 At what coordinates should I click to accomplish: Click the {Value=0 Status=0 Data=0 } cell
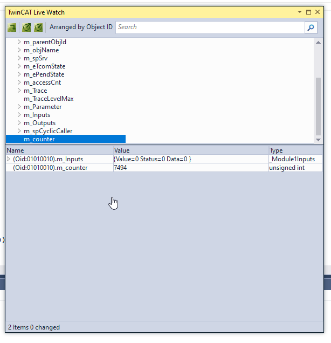pyautogui.click(x=191, y=159)
